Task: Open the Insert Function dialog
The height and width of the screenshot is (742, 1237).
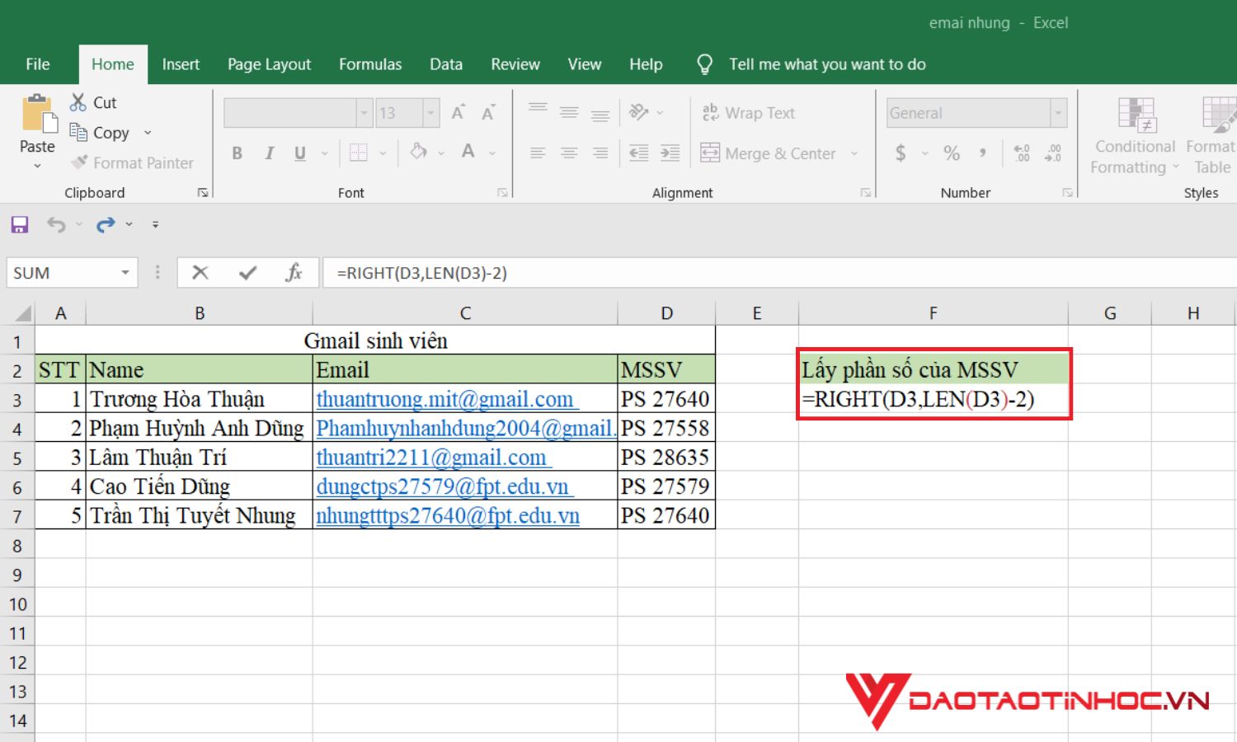Action: click(x=294, y=272)
